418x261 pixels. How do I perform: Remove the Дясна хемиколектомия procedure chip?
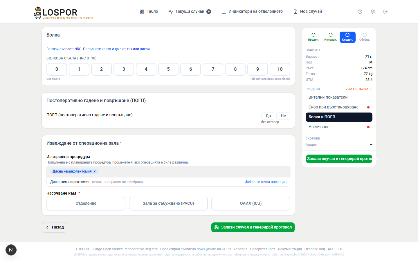pyautogui.click(x=95, y=171)
